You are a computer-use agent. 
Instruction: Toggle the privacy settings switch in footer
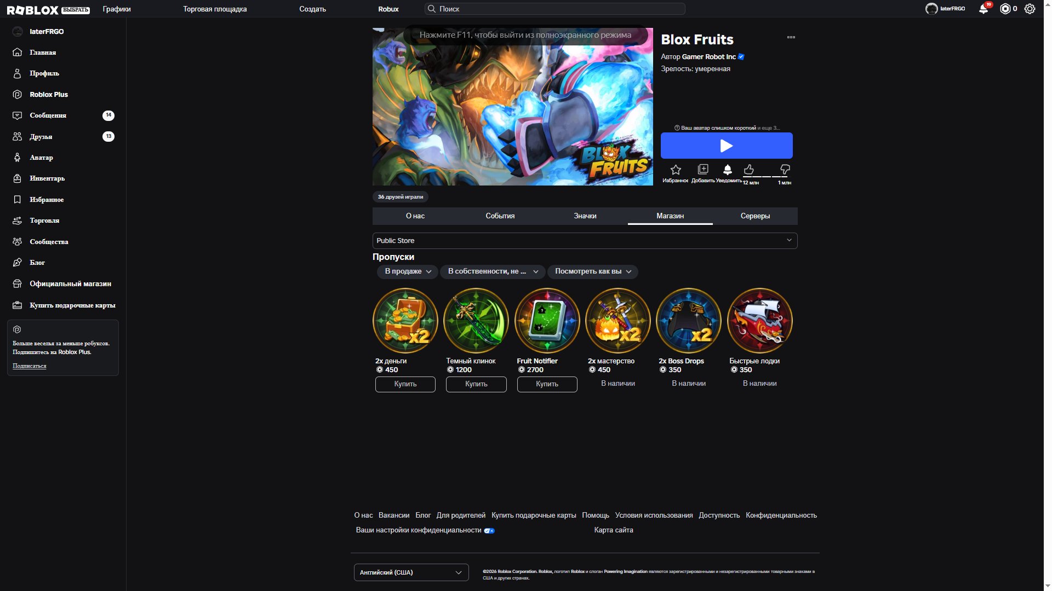pos(489,531)
